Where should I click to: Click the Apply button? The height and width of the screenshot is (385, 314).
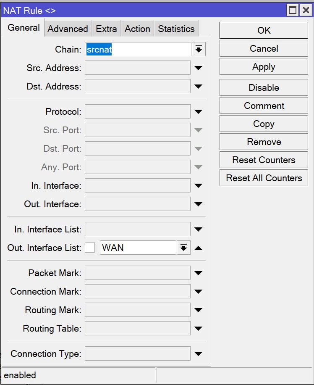coord(264,66)
